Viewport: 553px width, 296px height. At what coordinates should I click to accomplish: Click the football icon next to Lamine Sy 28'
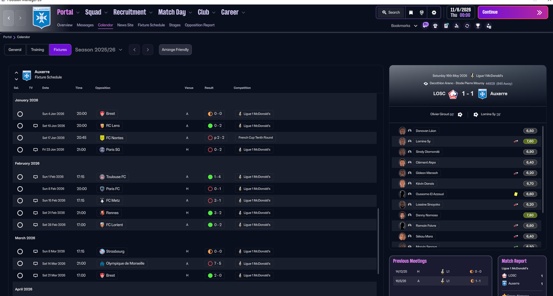coord(476,115)
